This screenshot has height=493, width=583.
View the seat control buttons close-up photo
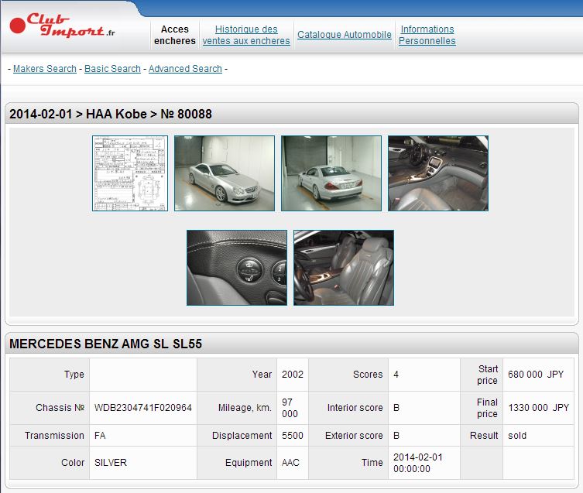(237, 268)
